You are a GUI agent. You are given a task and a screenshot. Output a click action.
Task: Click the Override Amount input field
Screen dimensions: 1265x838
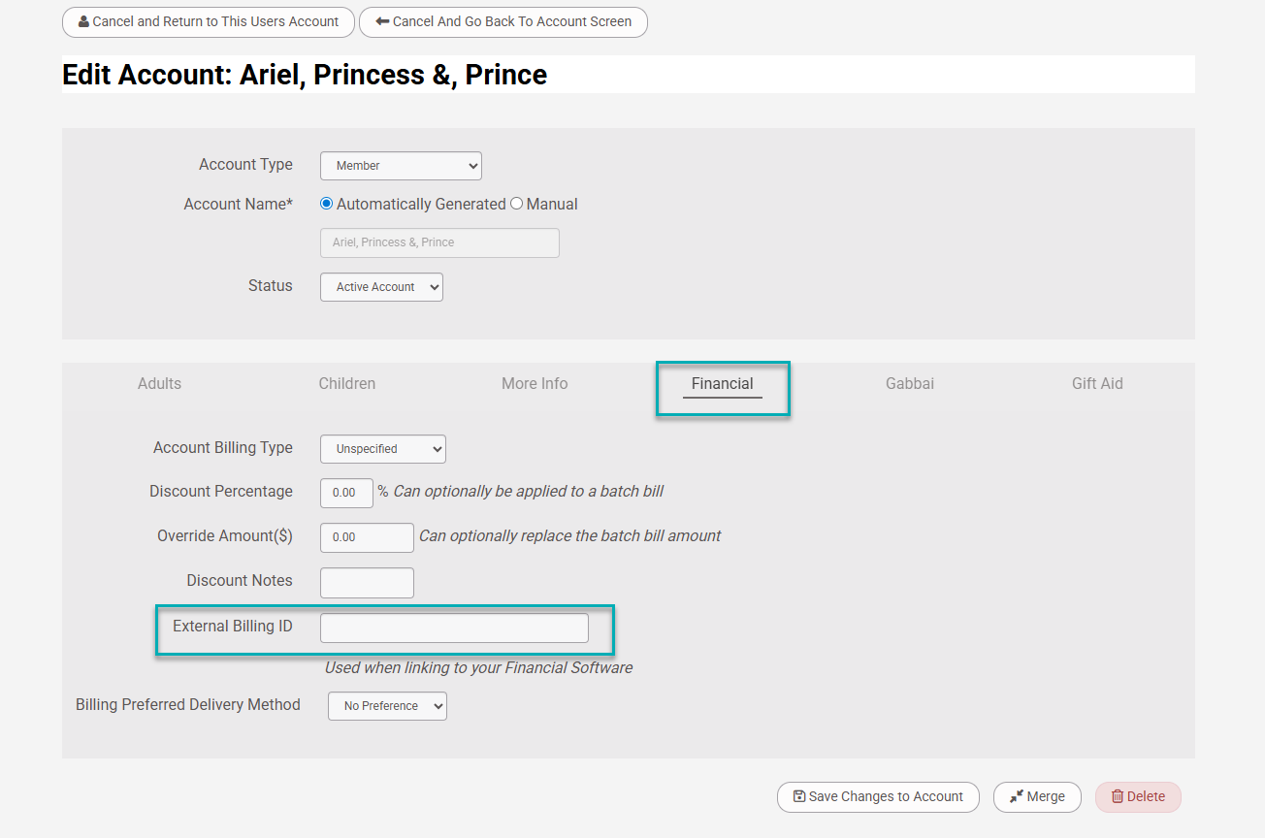pos(367,537)
